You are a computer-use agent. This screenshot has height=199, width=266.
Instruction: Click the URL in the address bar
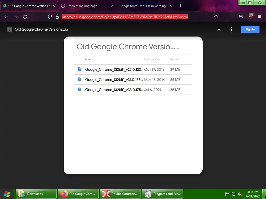click(125, 17)
